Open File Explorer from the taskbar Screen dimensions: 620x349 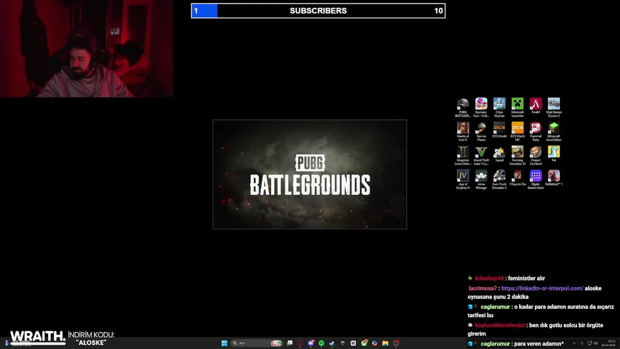tap(385, 343)
